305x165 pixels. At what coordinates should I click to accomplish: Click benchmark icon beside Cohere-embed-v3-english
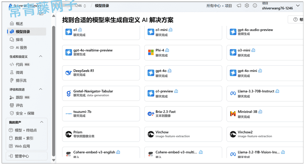point(118,152)
